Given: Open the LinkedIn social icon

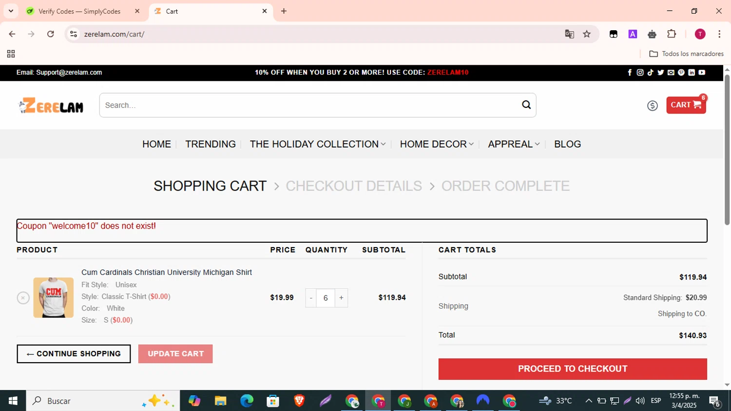Looking at the screenshot, I should (692, 73).
